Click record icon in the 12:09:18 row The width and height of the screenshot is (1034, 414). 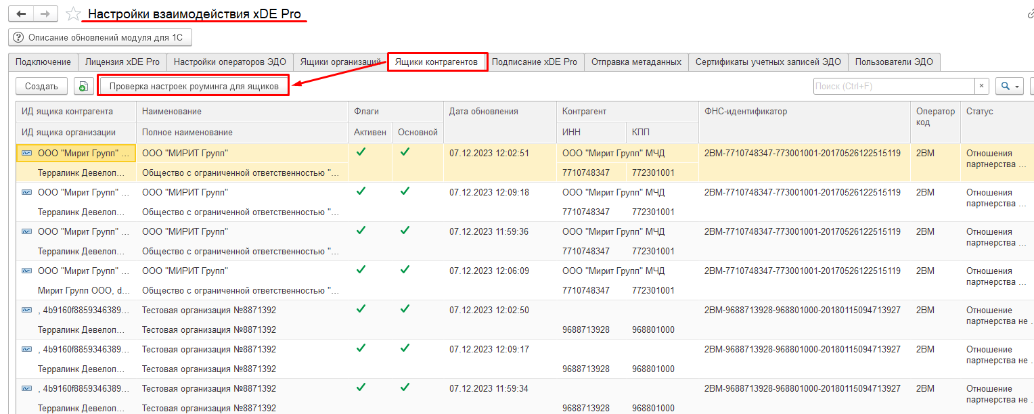27,193
